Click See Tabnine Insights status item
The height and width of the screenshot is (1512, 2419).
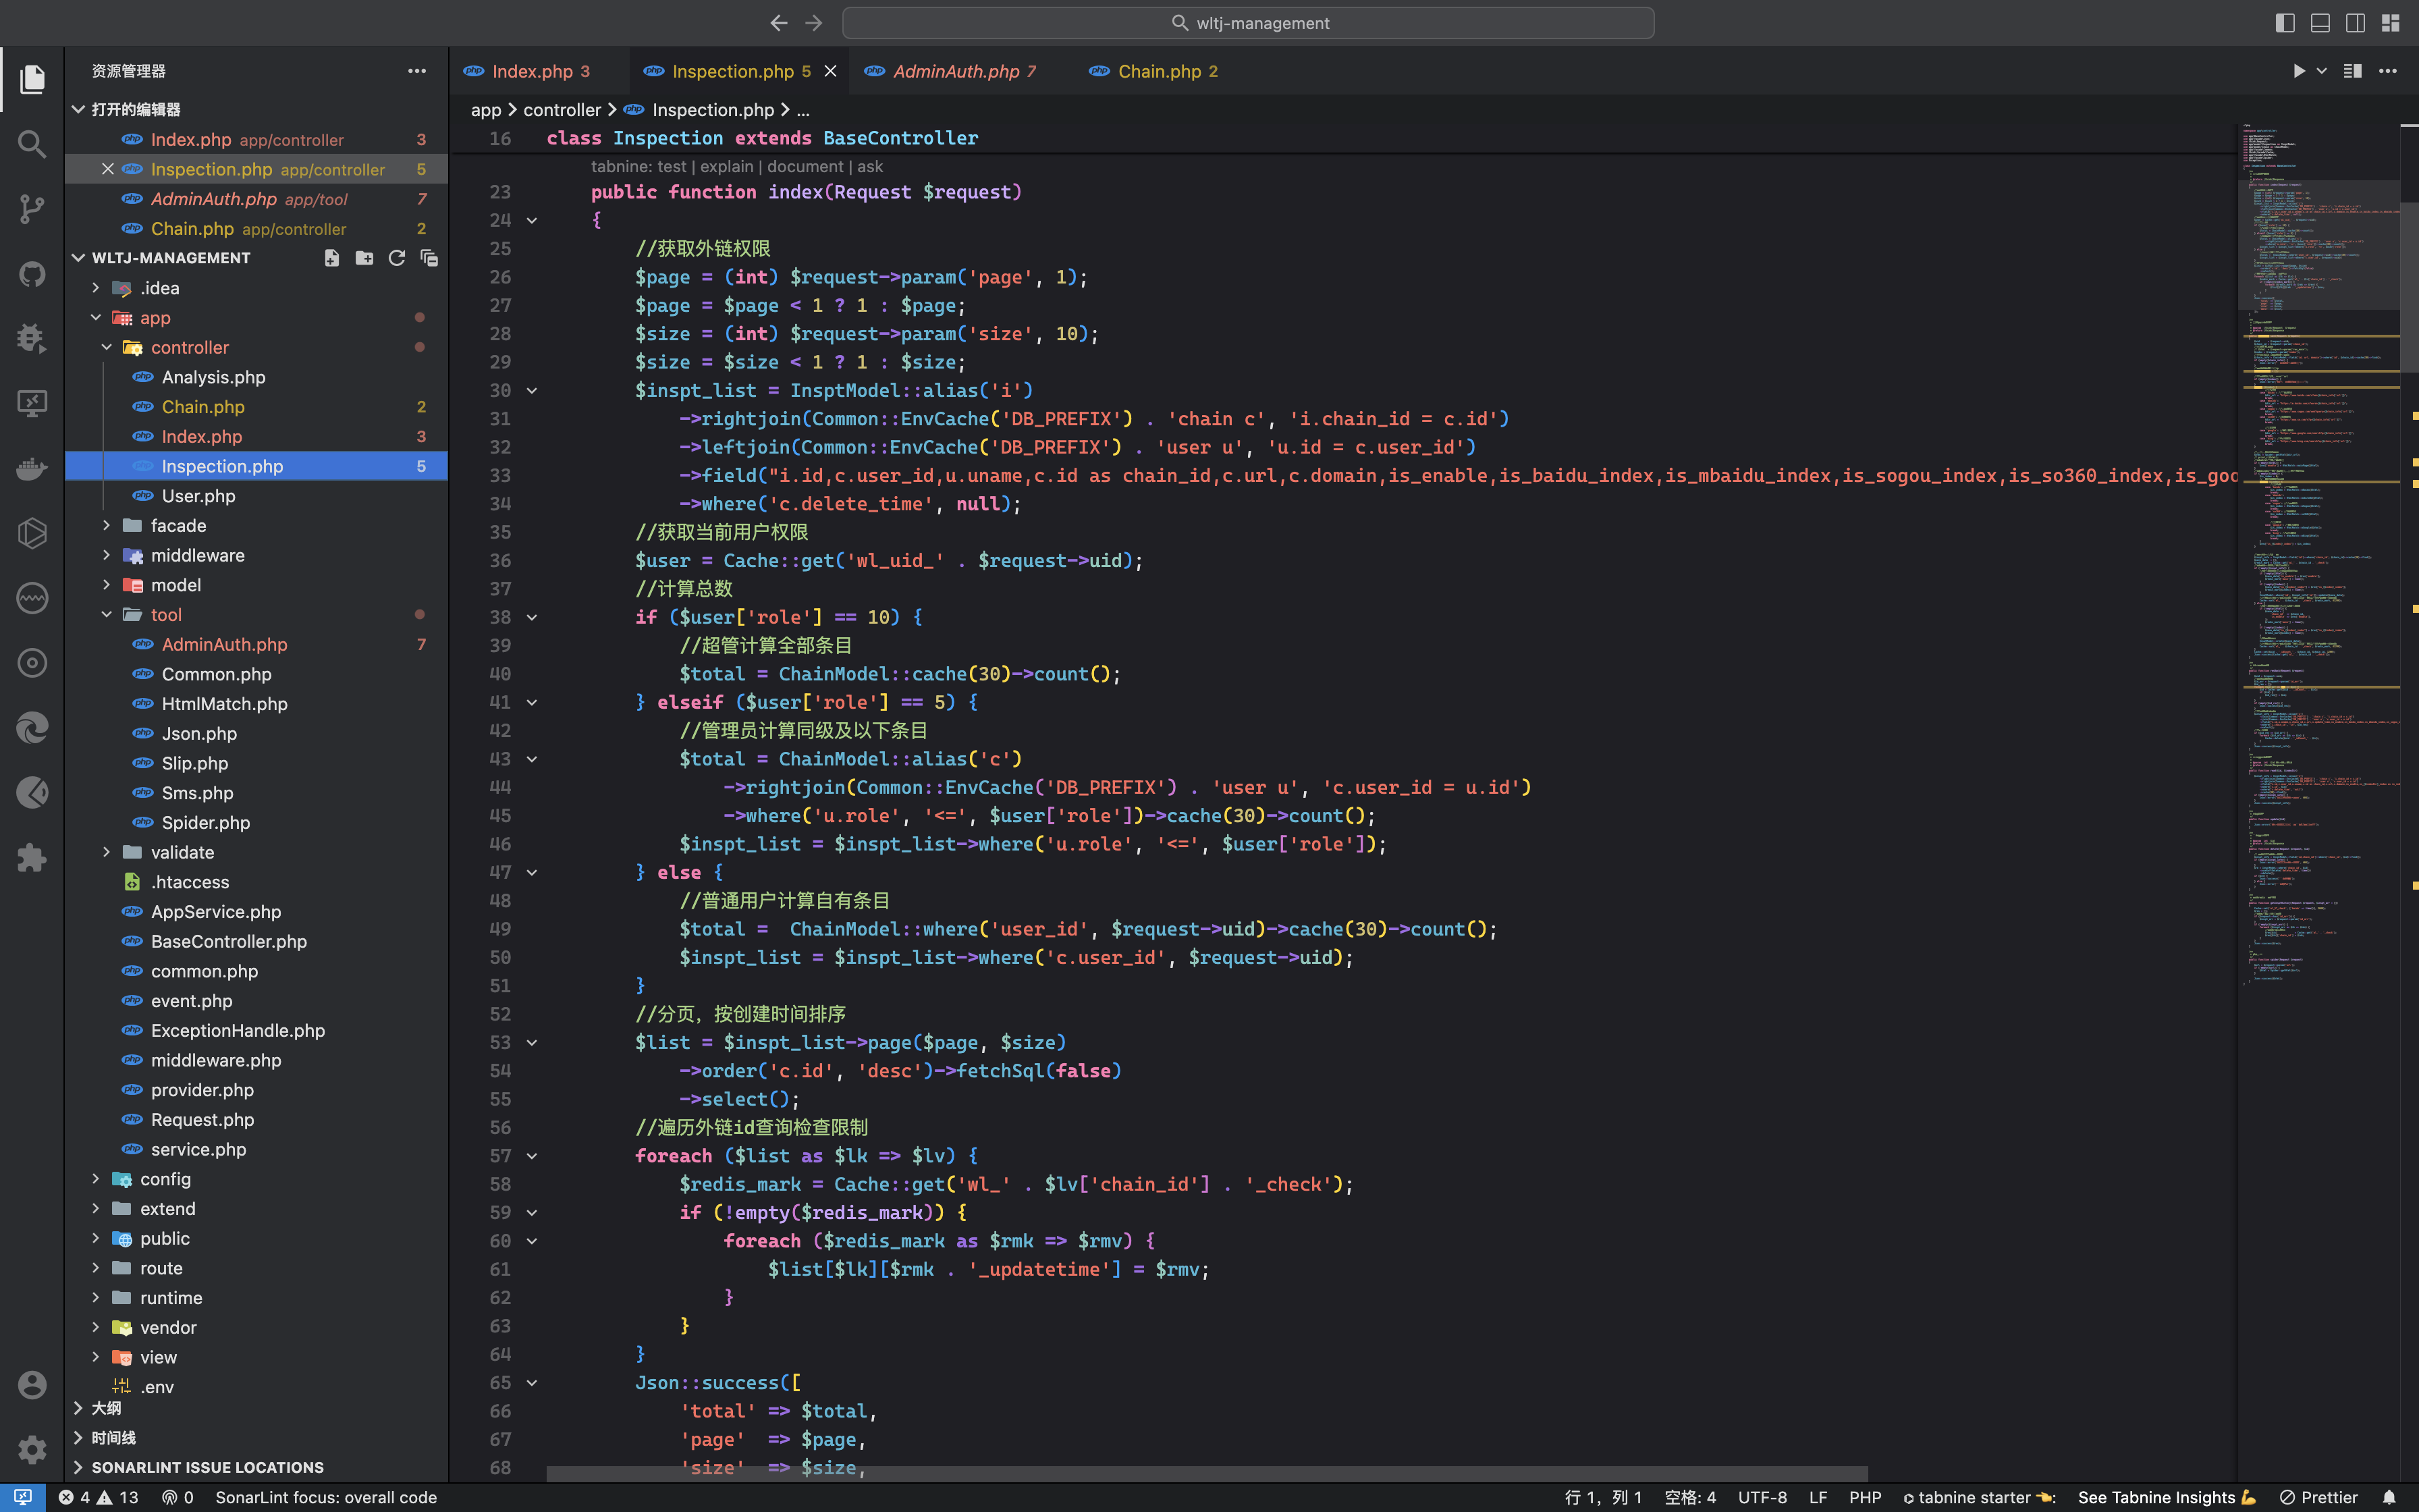(2167, 1497)
